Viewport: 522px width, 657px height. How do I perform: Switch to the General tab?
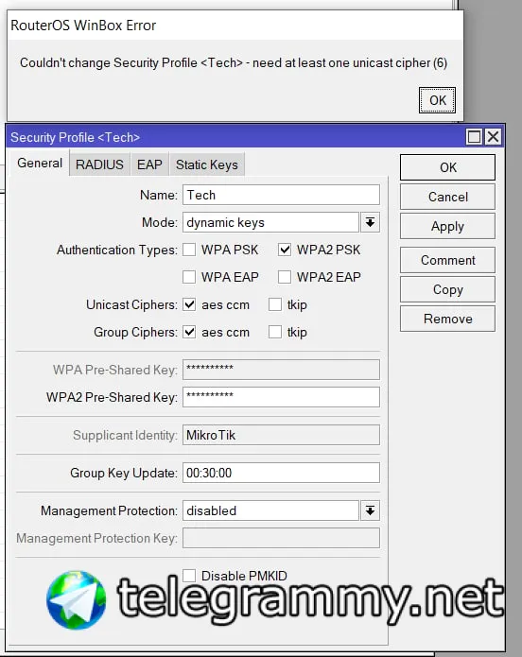[40, 163]
